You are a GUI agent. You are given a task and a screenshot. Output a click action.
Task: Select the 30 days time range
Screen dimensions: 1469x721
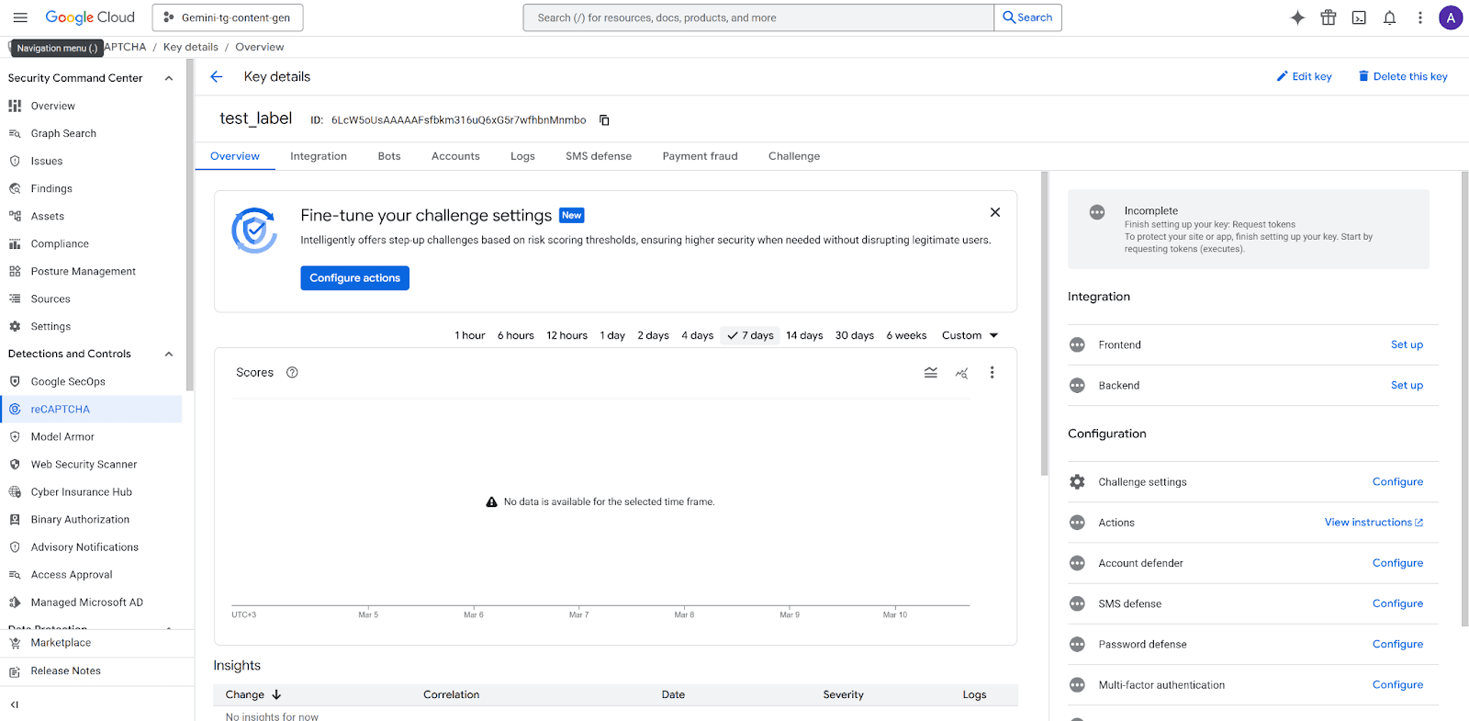point(854,335)
